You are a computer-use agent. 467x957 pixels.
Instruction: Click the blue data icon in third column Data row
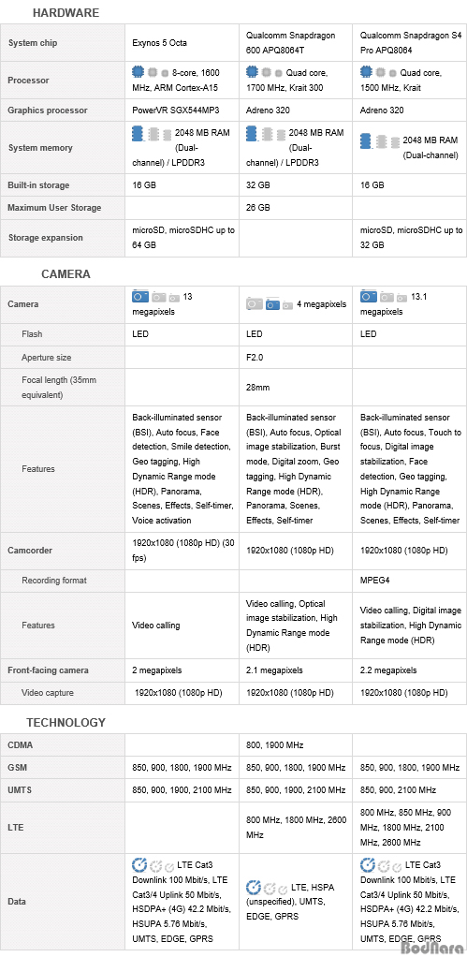(368, 865)
